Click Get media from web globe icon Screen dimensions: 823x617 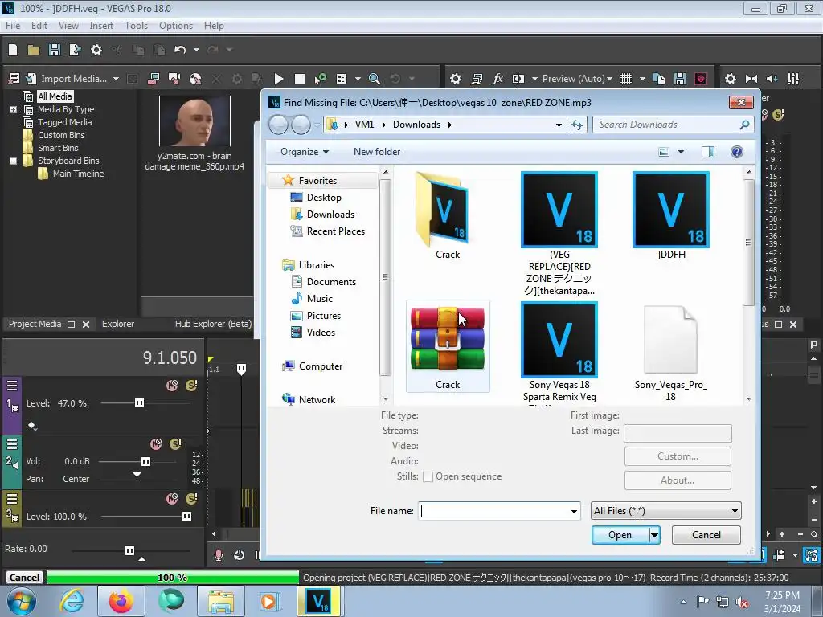195,79
